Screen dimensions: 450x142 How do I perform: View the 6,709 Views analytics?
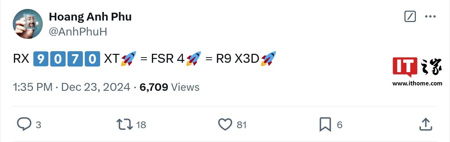169,87
